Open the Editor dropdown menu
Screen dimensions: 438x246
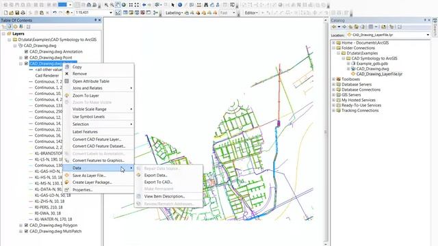coord(251,13)
